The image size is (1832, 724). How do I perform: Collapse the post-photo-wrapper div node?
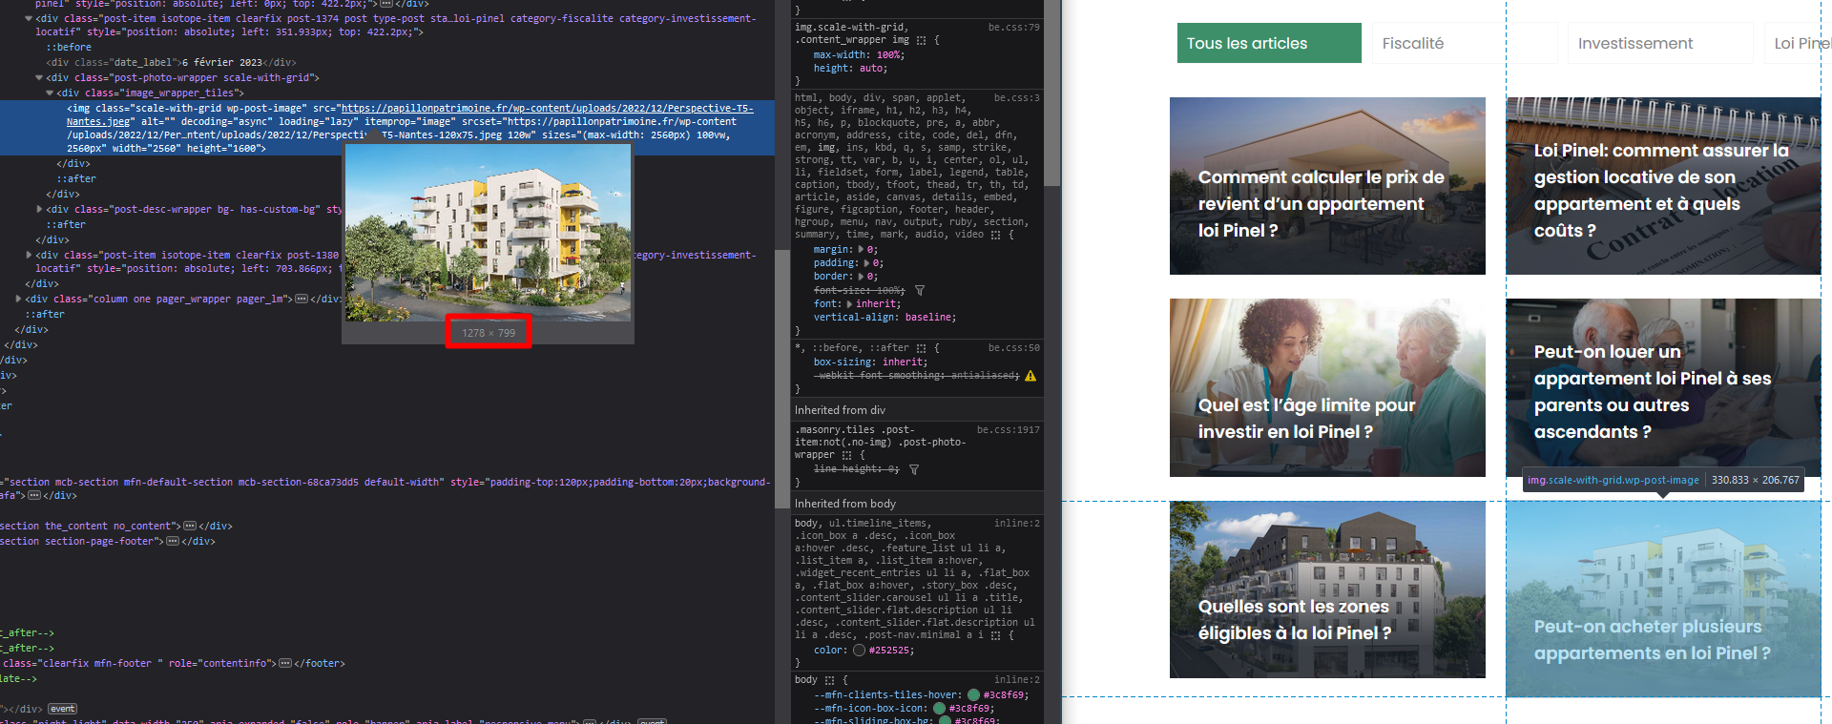point(39,77)
